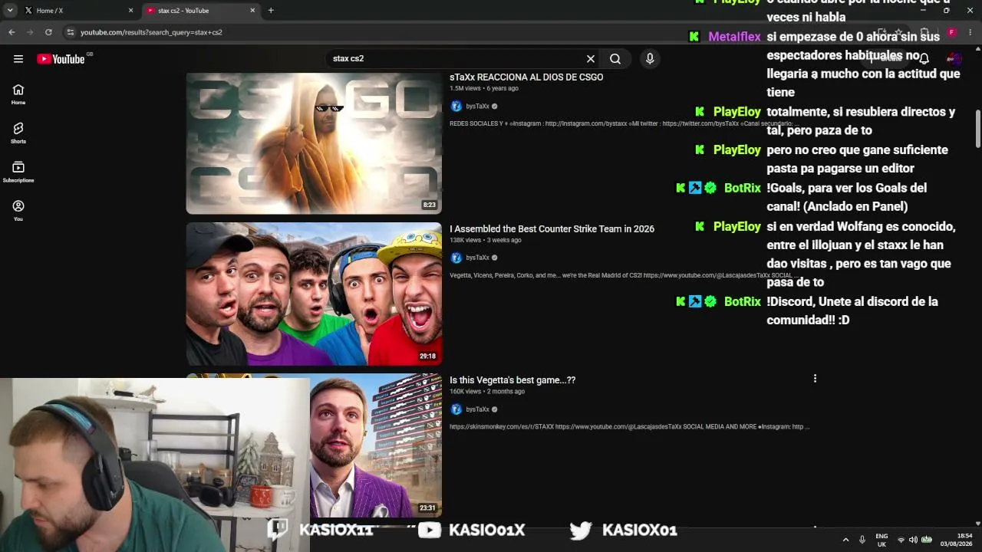Open channel avatar for the Vegetta video
Viewport: 982px width, 552px height.
pyautogui.click(x=456, y=409)
